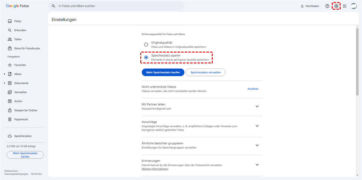
Task: Open the Google apps grid
Action: pos(345,6)
